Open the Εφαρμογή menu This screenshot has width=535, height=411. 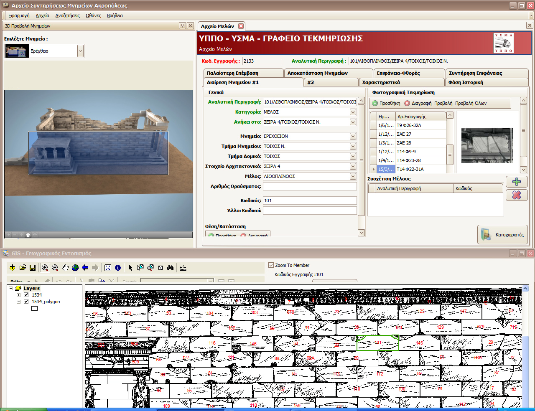19,15
